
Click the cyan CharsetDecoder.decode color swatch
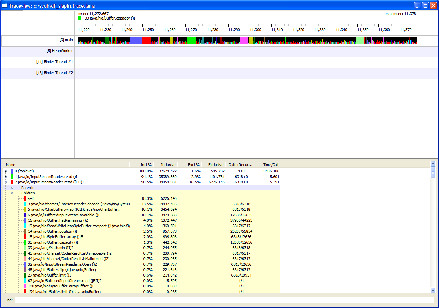25,204
